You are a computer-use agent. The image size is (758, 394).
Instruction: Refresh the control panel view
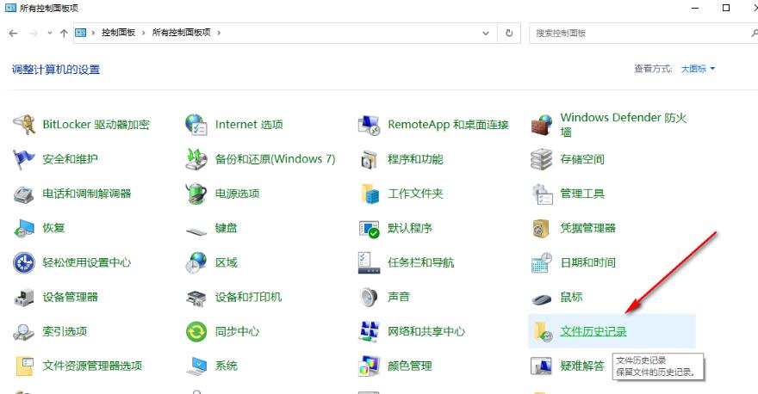(x=509, y=33)
